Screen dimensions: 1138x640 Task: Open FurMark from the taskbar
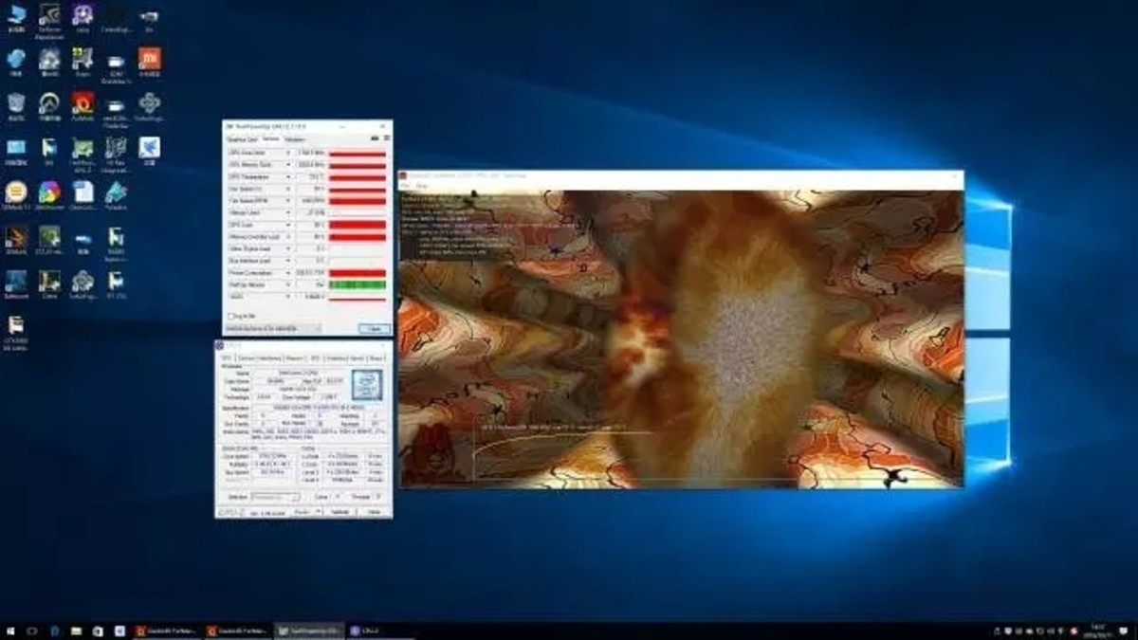pyautogui.click(x=166, y=631)
